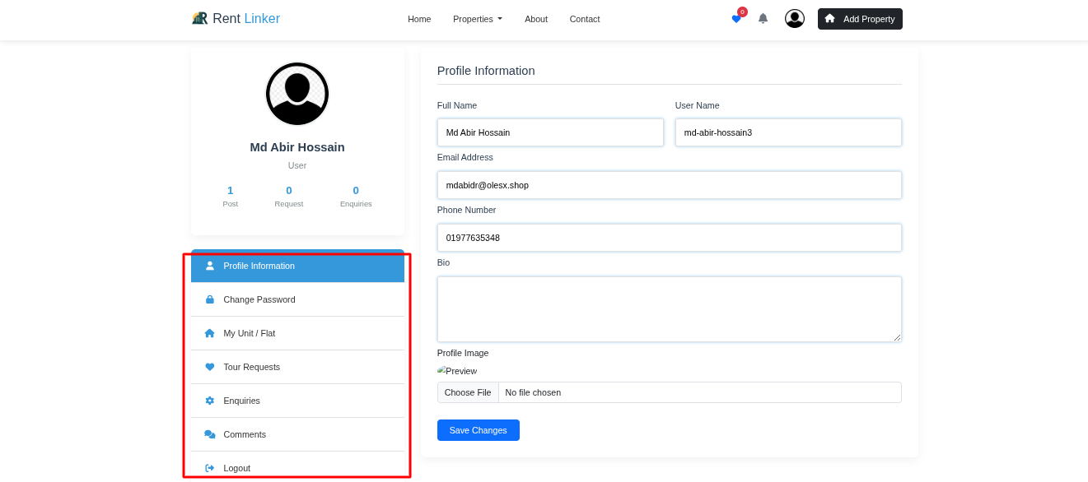Click the Add Property button
Image resolution: width=1088 pixels, height=482 pixels.
coord(860,18)
